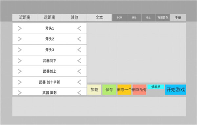Screen dimensions: 197x125
Task: Click the left arrow on 武器 剑十字斩 row
Action: [79, 82]
